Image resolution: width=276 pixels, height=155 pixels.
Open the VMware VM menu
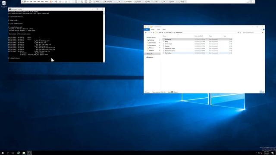tap(38, 2)
